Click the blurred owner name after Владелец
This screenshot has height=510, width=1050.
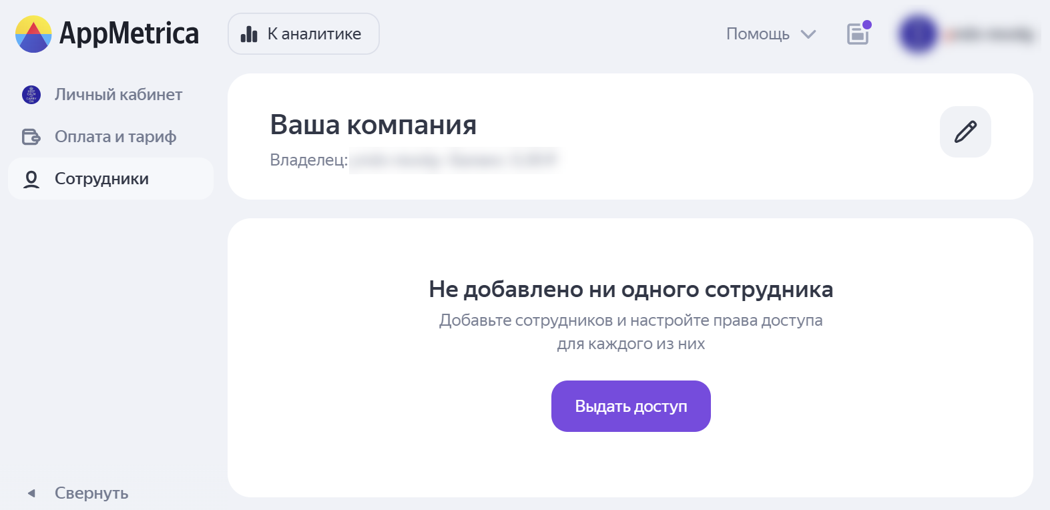454,160
